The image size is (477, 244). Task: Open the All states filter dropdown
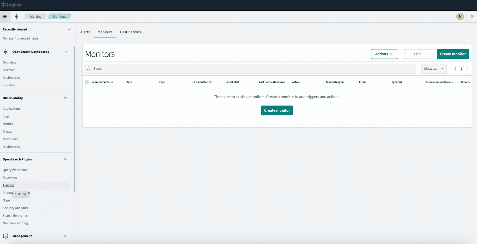434,69
